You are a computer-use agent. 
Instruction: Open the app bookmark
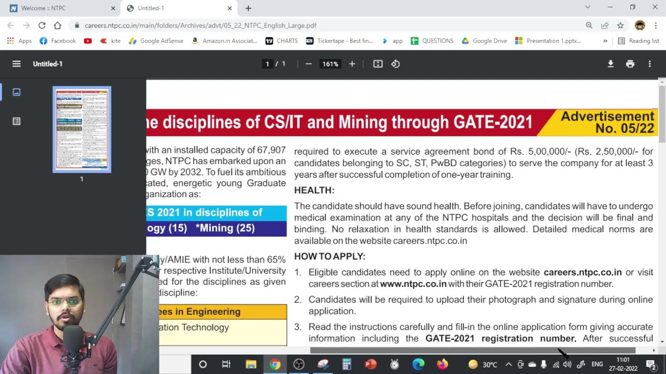pyautogui.click(x=392, y=41)
